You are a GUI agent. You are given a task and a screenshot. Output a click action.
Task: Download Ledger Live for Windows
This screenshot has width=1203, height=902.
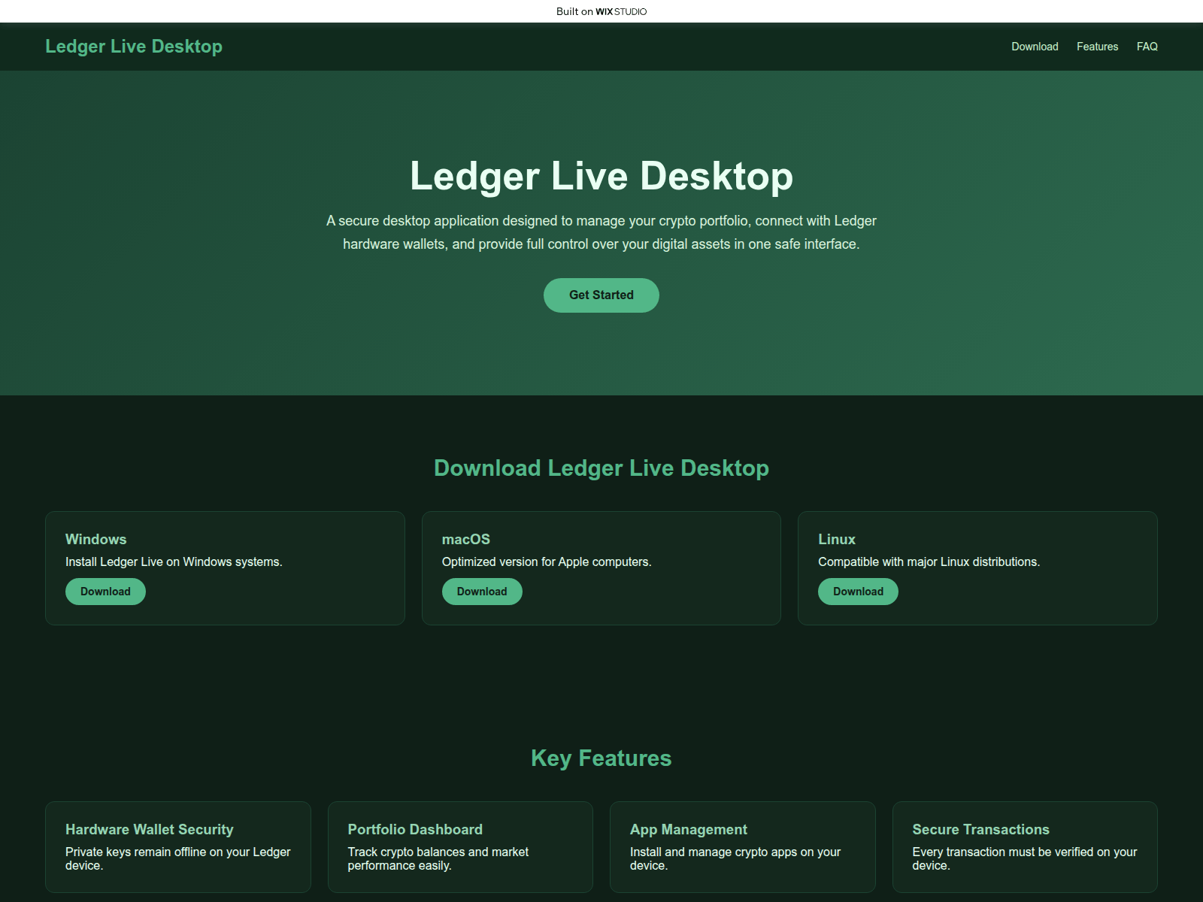105,592
